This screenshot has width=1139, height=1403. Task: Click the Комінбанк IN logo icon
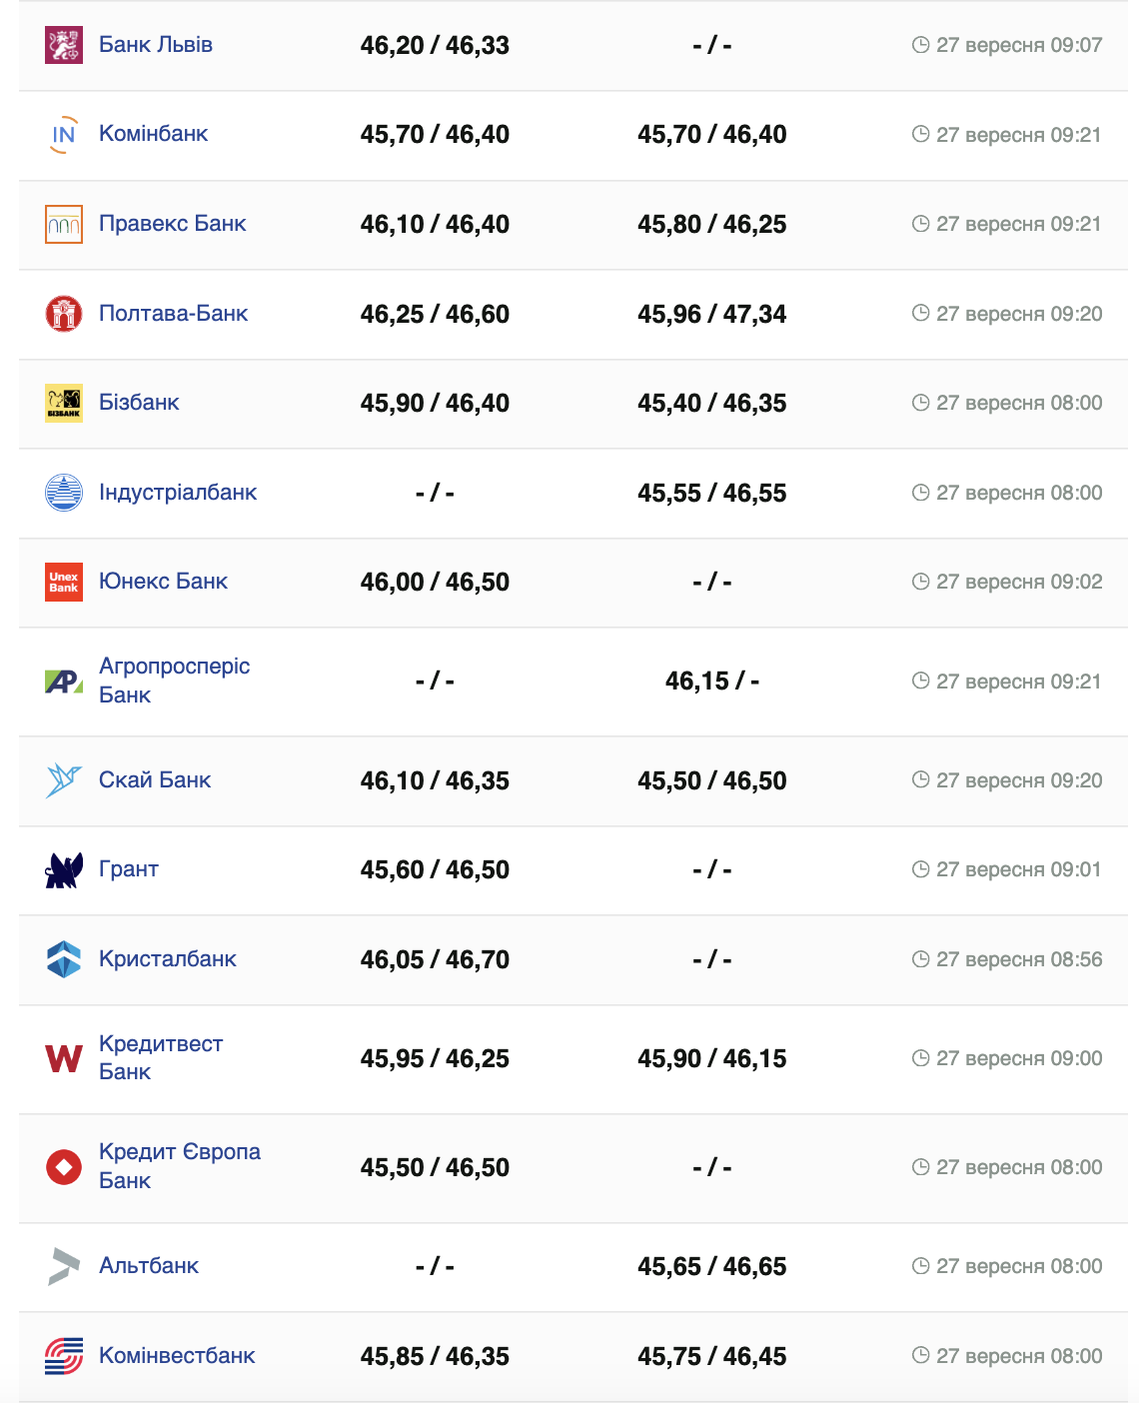click(x=64, y=135)
